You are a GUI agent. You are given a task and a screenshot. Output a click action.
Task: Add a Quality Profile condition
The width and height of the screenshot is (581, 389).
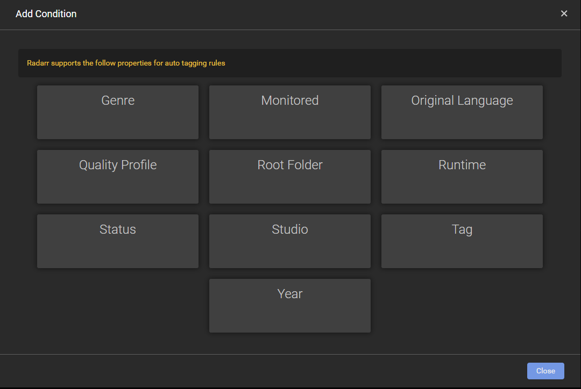(118, 176)
